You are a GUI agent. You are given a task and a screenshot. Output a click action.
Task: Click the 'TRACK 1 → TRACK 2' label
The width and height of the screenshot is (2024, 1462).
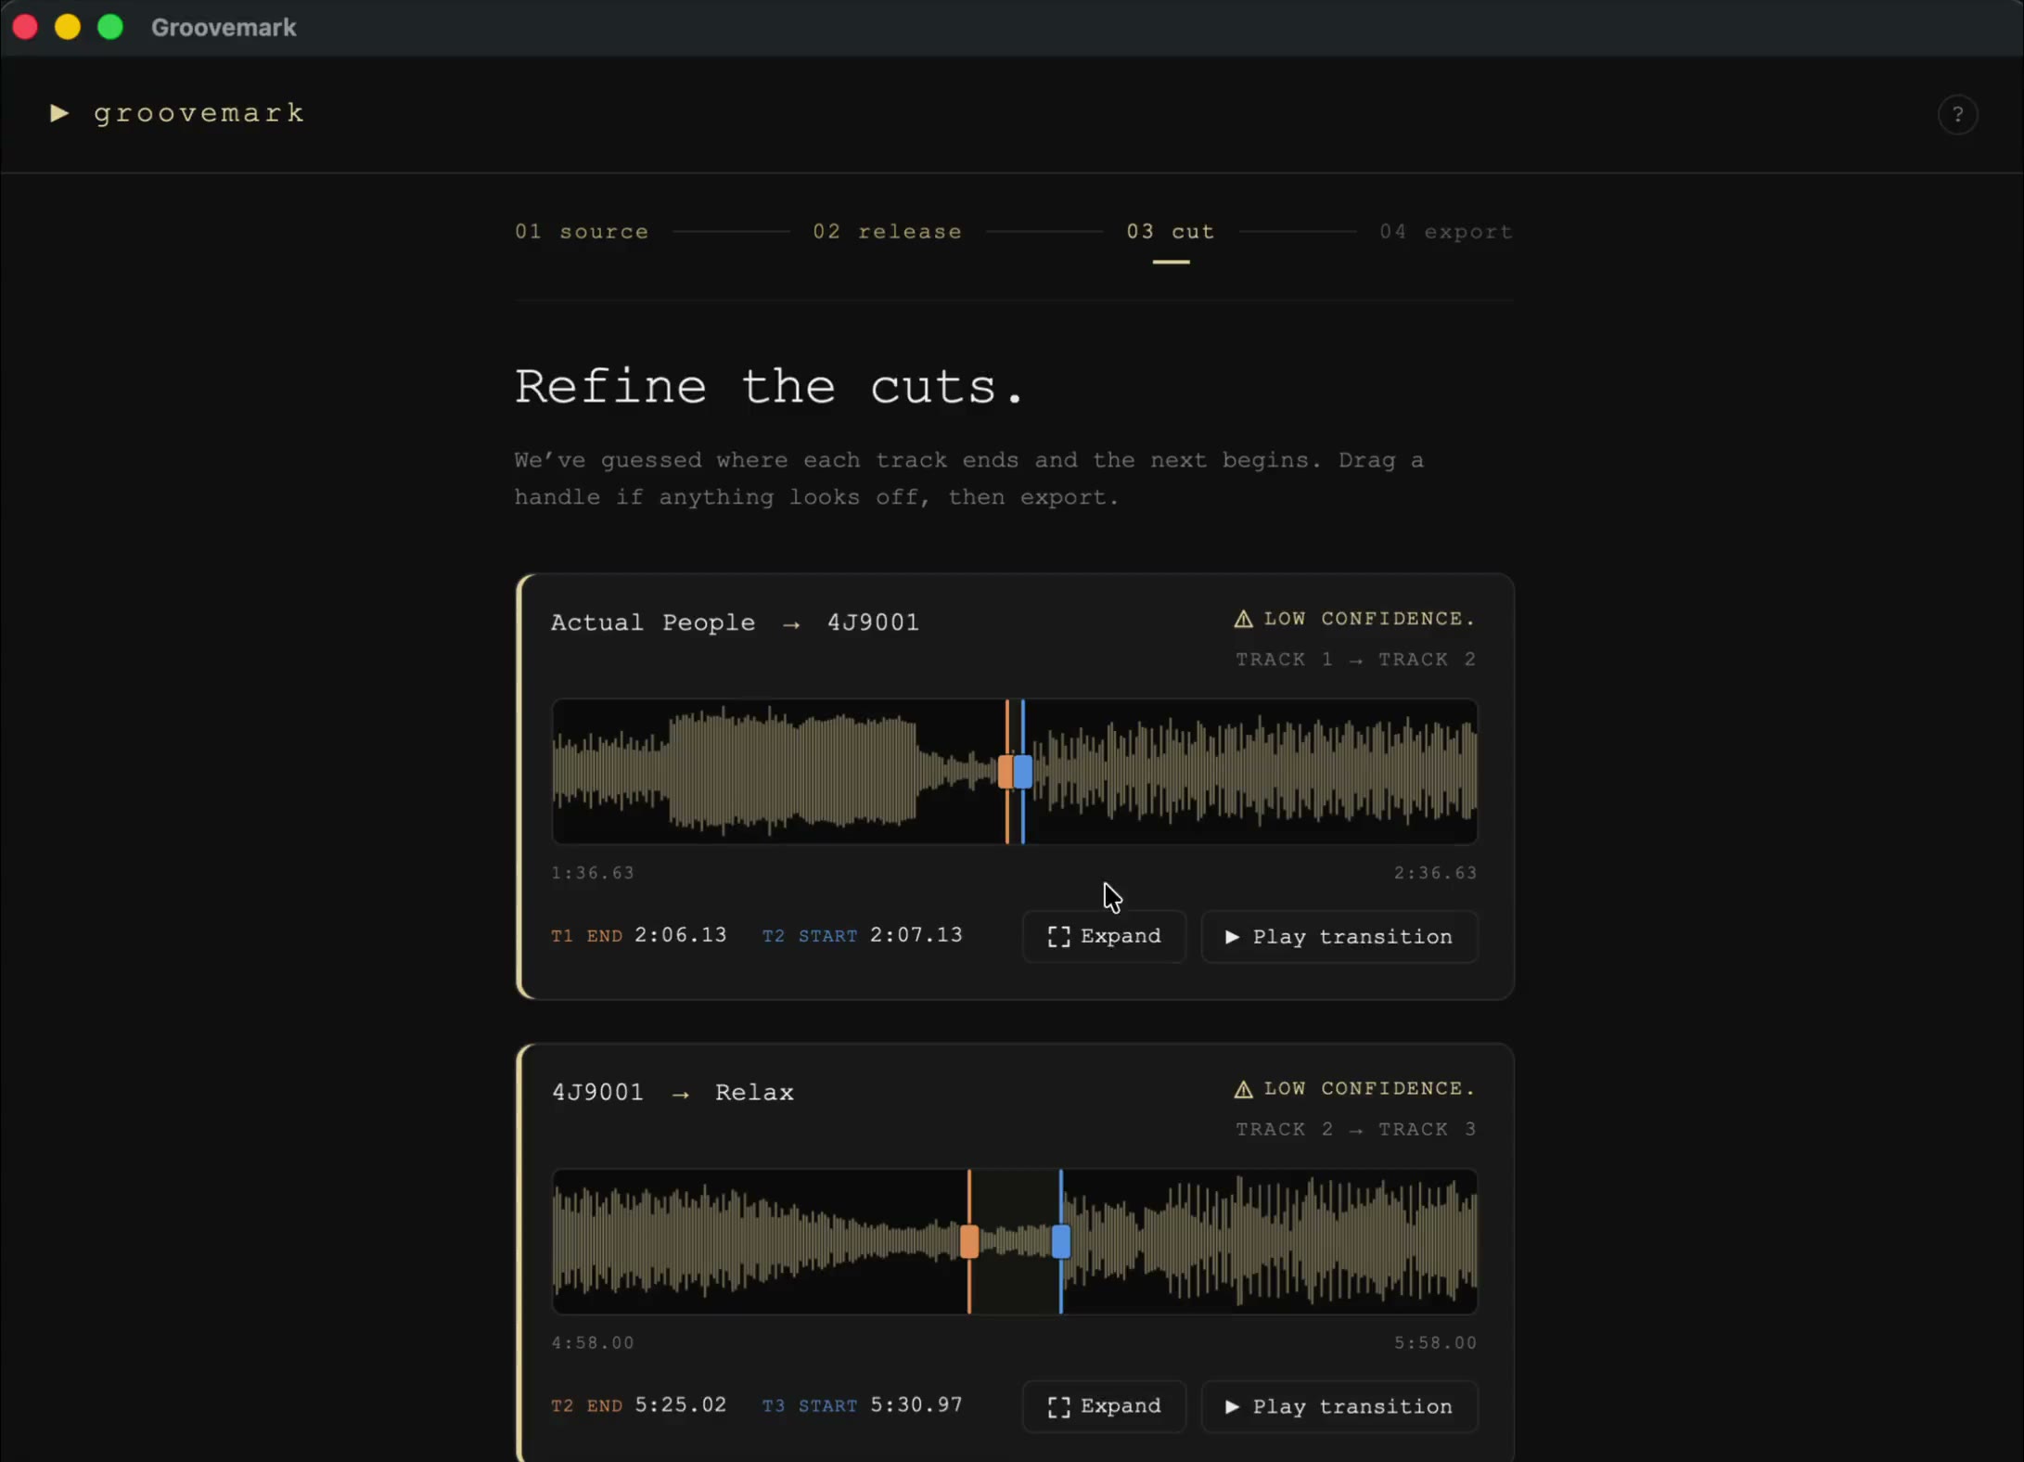click(1355, 660)
